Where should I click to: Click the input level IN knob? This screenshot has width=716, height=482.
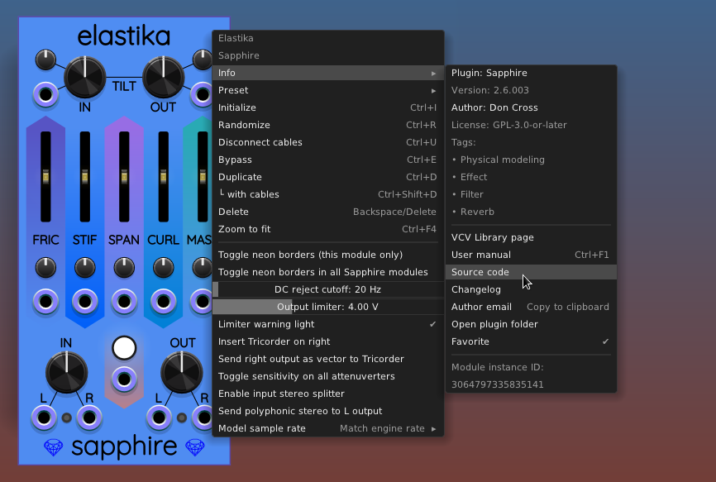click(x=66, y=371)
